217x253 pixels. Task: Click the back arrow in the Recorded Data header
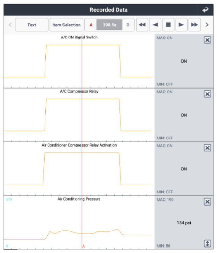205,10
